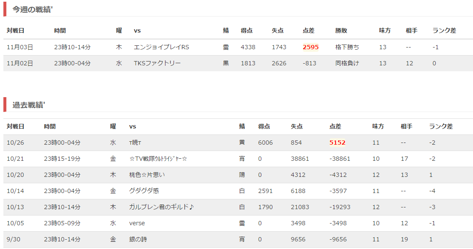Image resolution: width=473 pixels, height=249 pixels.
Task: Click time 23時05-09分 in 10/05 row
Action: [62, 223]
